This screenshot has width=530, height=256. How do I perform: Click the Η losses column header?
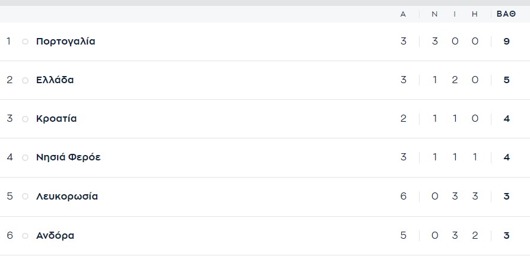click(x=475, y=14)
